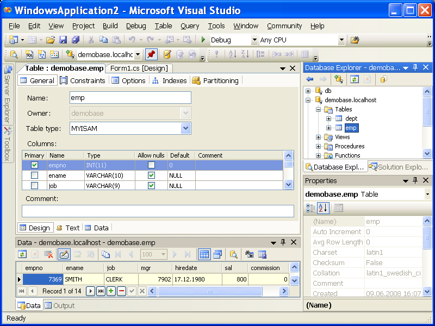435x326 pixels.
Task: Click the Alphabetical sort icon in Properties
Action: click(x=323, y=208)
